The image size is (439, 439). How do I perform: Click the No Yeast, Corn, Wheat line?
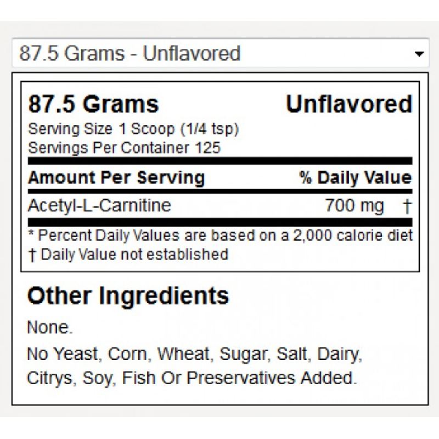pyautogui.click(x=195, y=354)
